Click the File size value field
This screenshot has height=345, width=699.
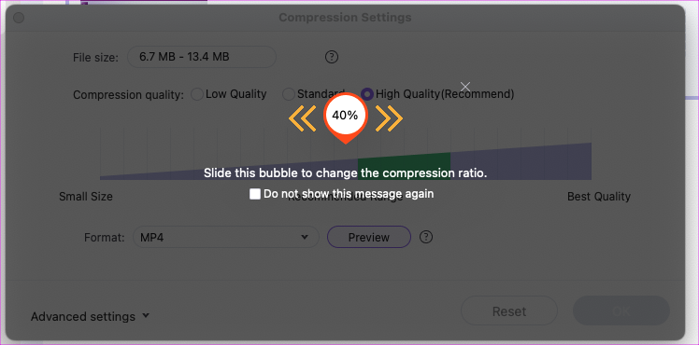pos(202,57)
